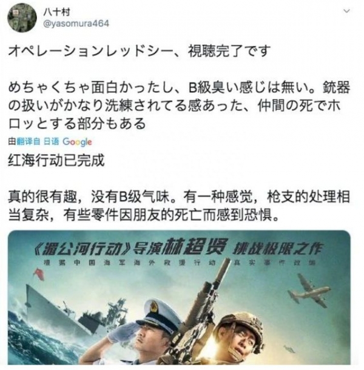Click the translated paragraph starting 真的很有趣
Image resolution: width=364 pixels, height=370 pixels.
(x=179, y=206)
